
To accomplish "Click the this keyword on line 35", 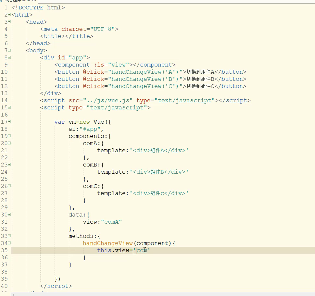I will point(104,251).
